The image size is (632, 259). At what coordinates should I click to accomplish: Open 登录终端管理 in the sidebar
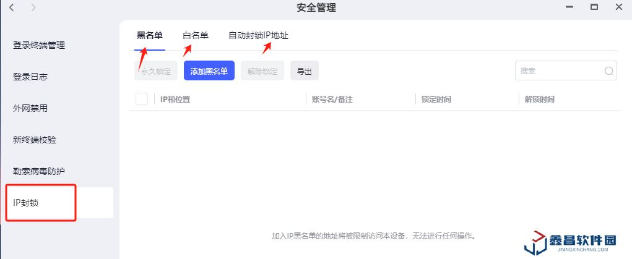[39, 45]
